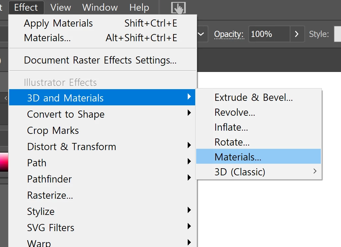Viewport: 341px width, 247px height.
Task: Open the Help menu
Action: click(x=139, y=7)
